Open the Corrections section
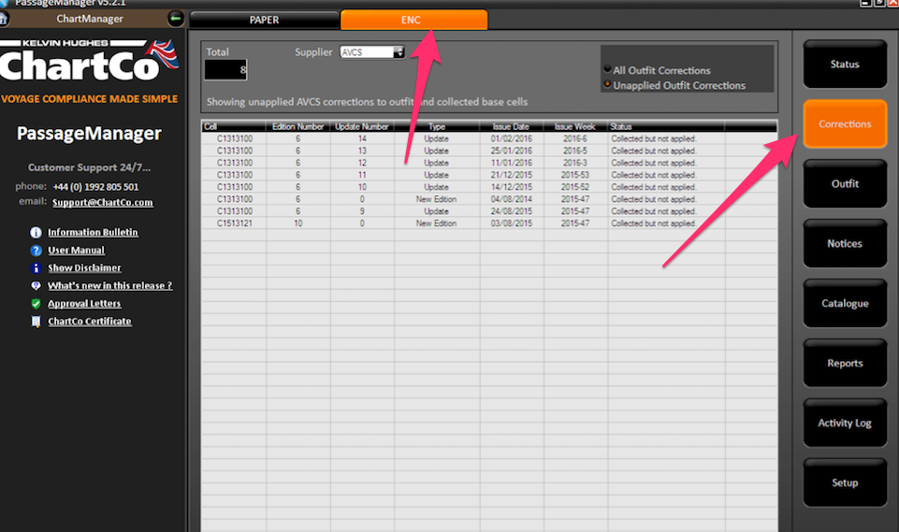The height and width of the screenshot is (532, 899). [845, 123]
